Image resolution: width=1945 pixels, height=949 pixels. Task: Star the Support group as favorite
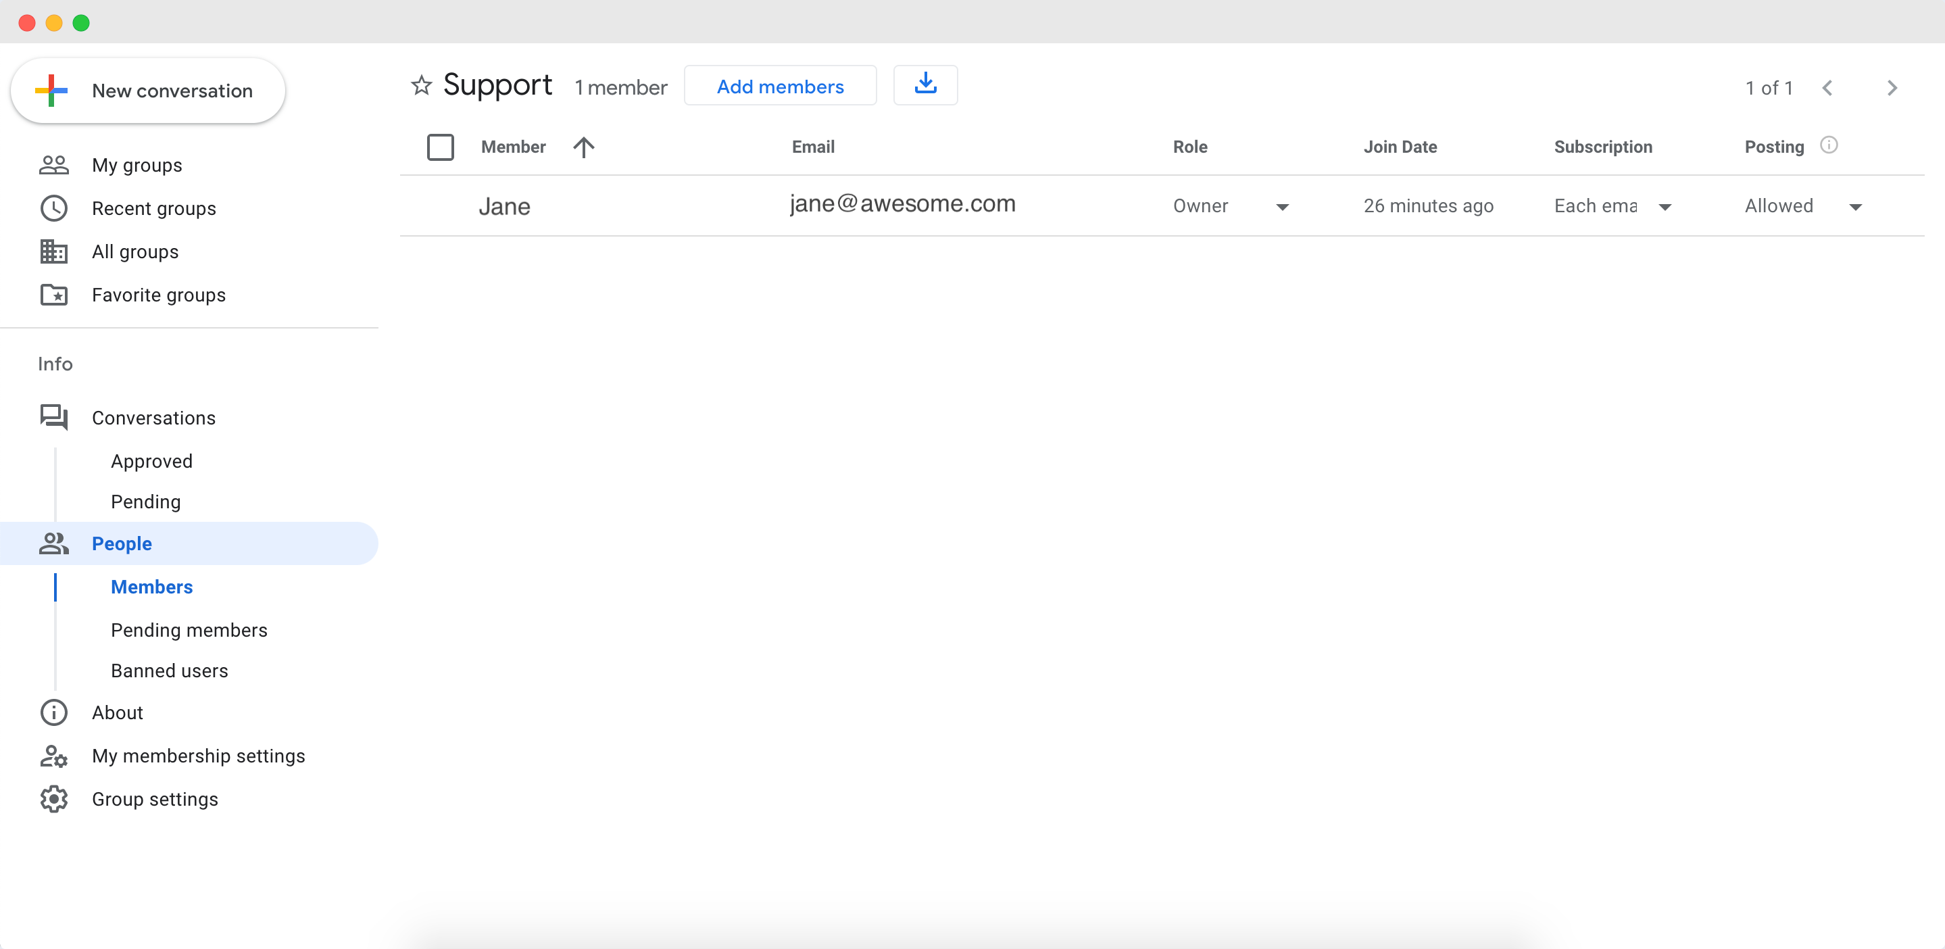tap(421, 85)
